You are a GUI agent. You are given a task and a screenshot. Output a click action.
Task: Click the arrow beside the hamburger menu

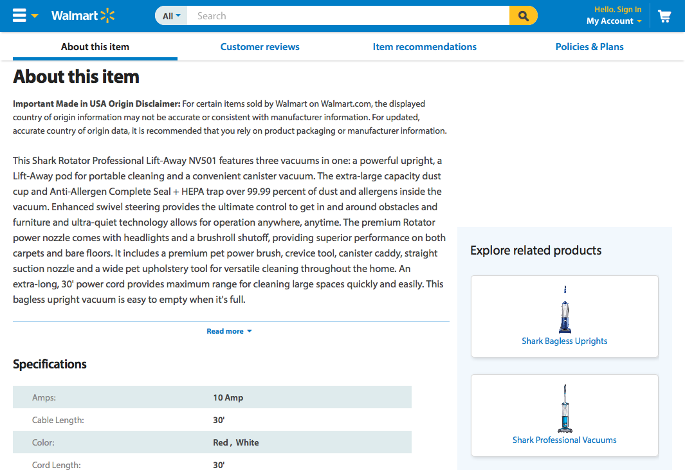(x=35, y=16)
